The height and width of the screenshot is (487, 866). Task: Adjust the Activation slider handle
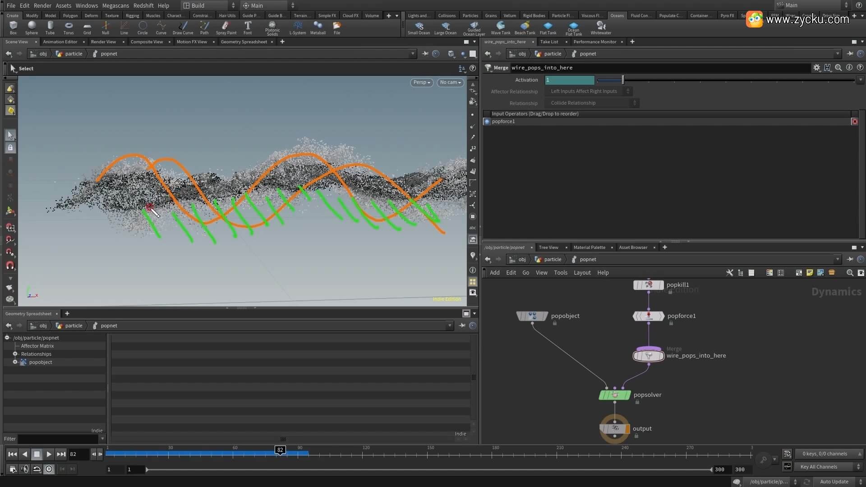[623, 80]
